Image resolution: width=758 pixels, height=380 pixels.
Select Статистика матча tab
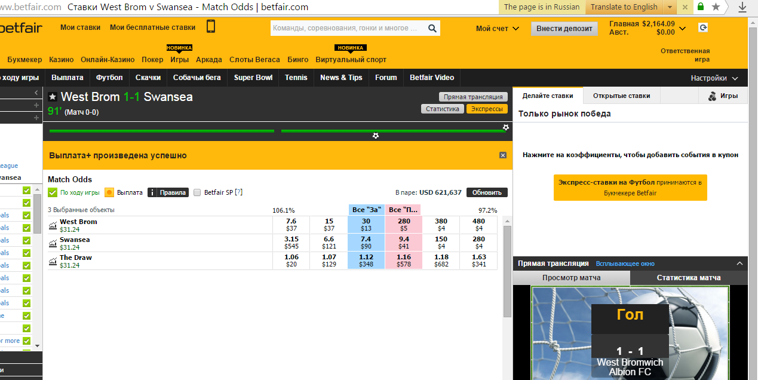pos(689,278)
